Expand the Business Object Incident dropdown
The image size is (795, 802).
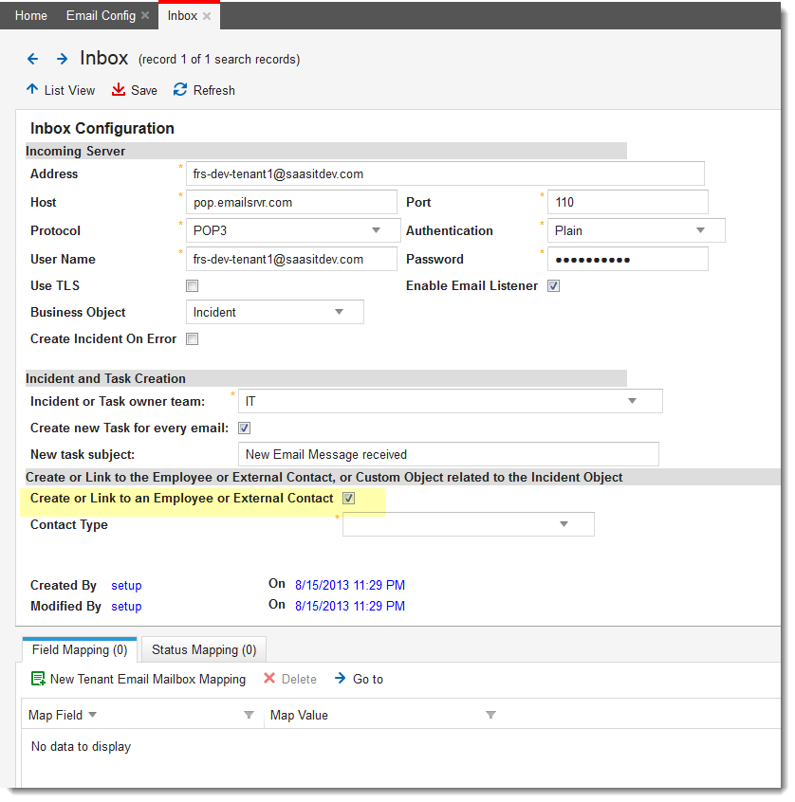pos(339,312)
